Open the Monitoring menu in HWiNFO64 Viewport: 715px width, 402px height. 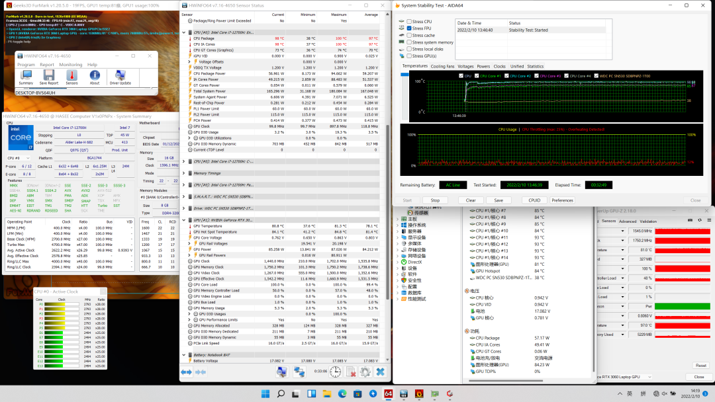click(71, 65)
